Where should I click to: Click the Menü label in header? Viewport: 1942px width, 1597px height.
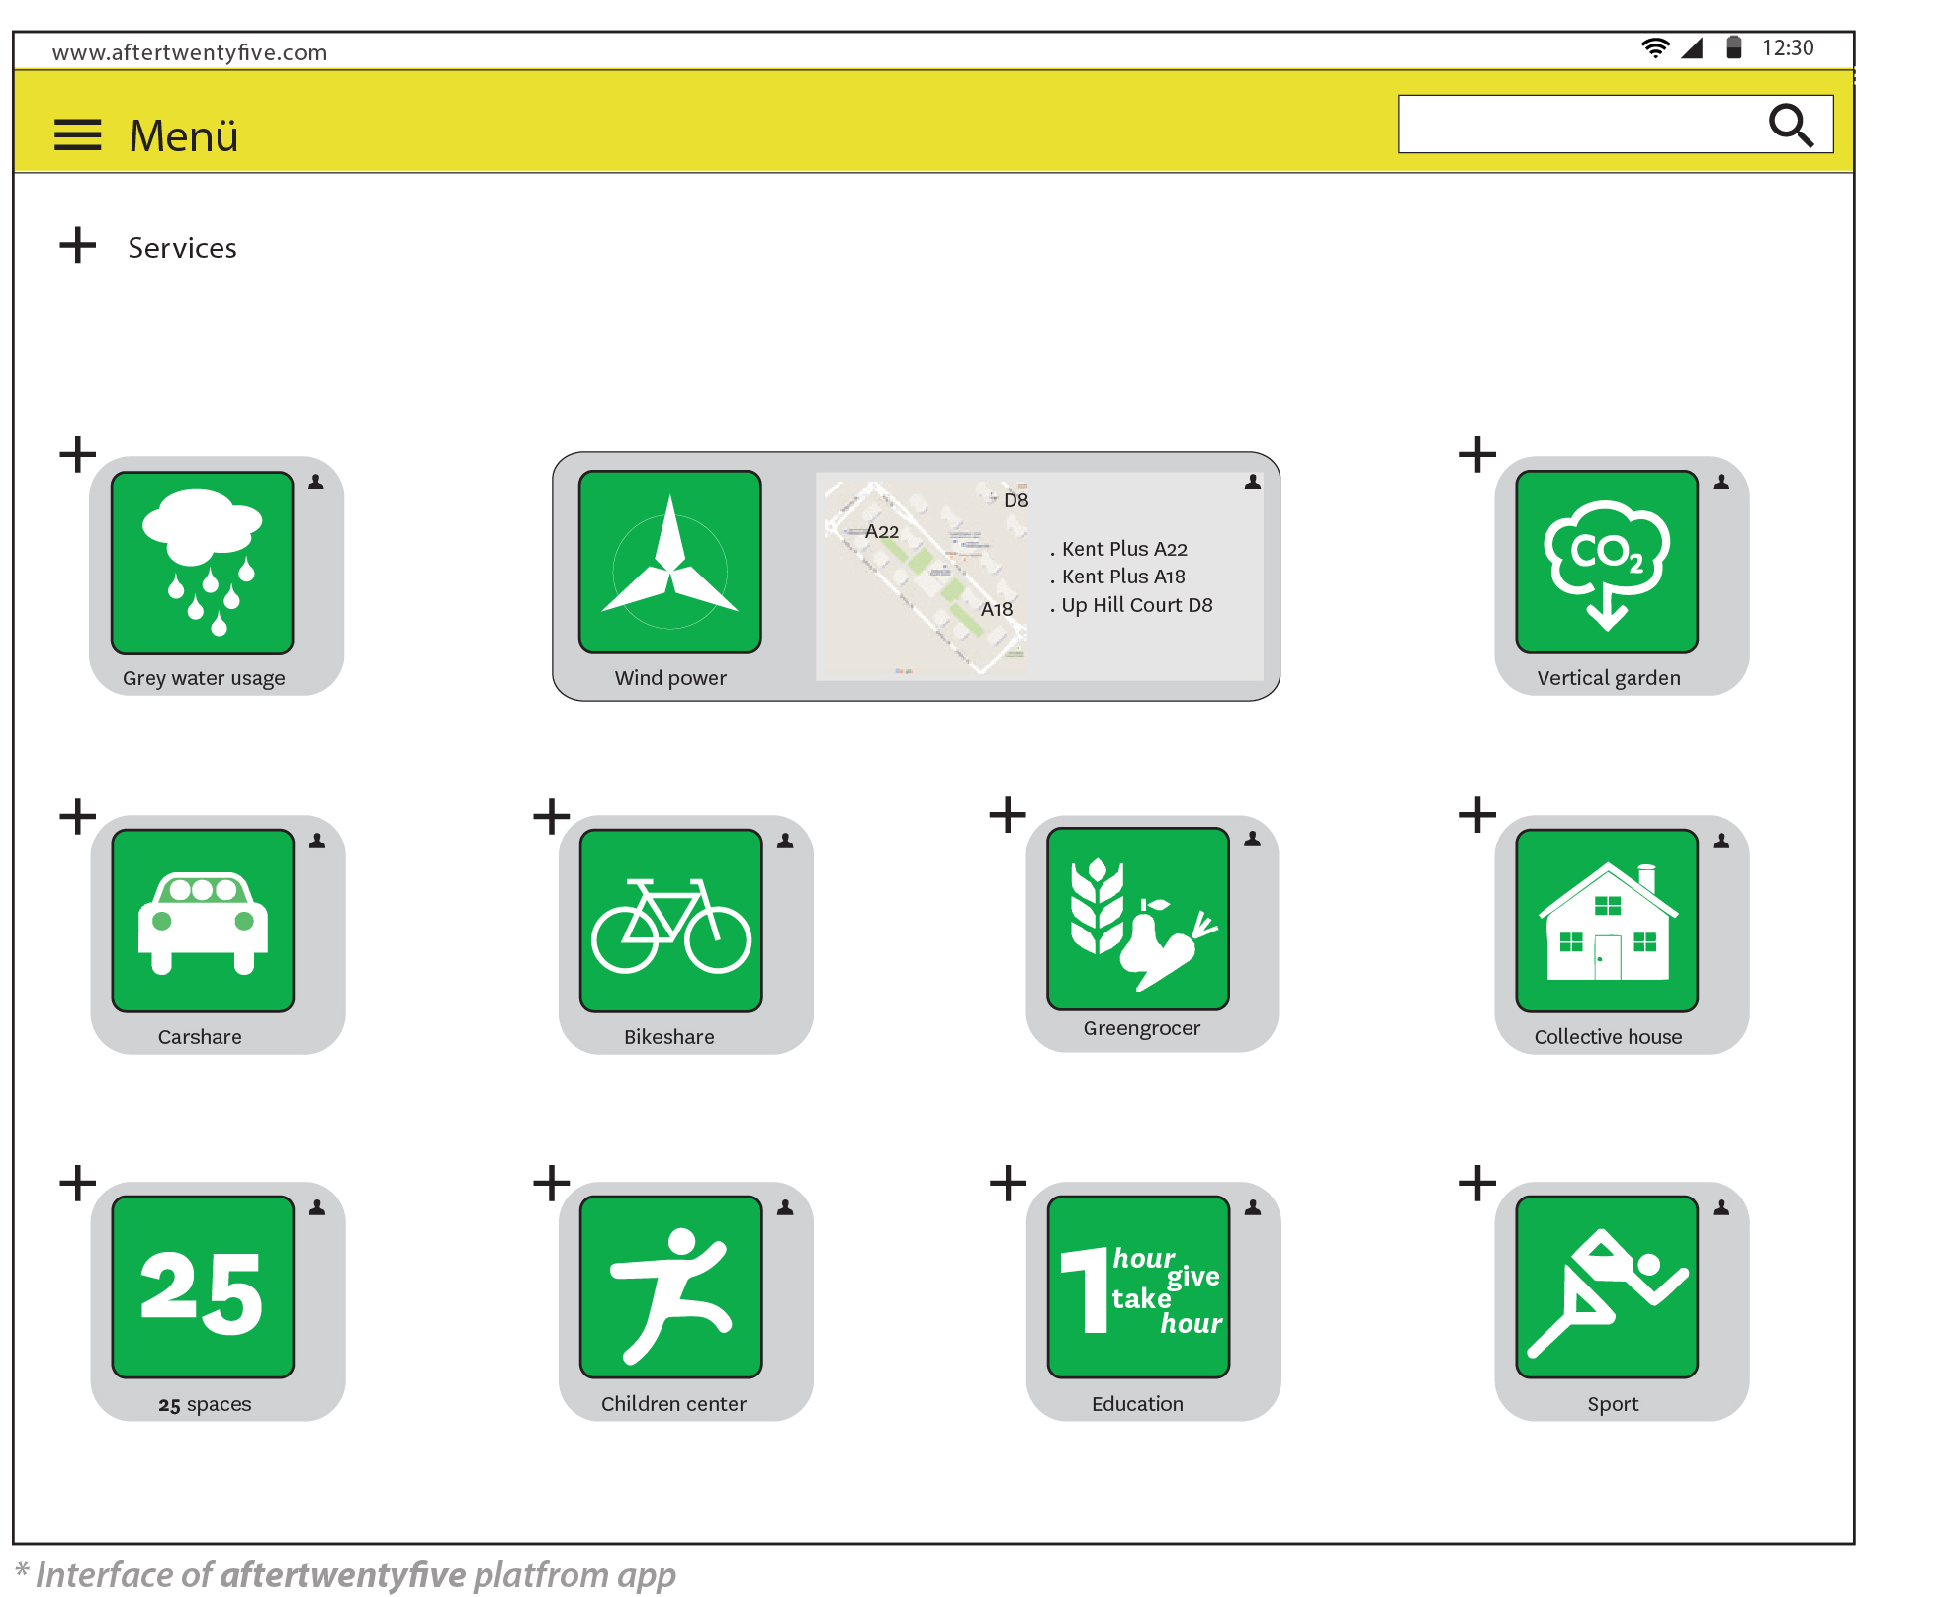coord(184,135)
